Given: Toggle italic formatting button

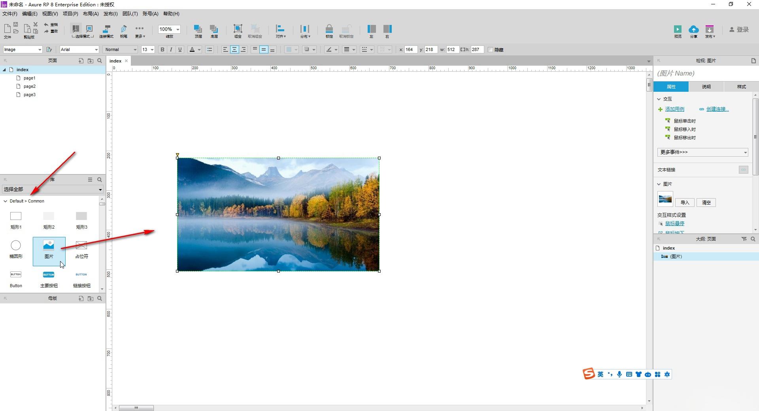Looking at the screenshot, I should (x=171, y=50).
